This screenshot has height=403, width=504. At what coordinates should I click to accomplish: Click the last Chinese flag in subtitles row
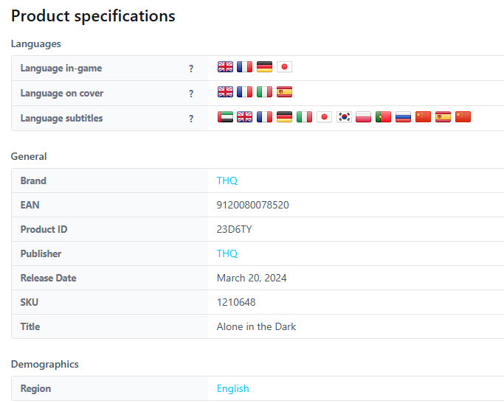(x=463, y=117)
